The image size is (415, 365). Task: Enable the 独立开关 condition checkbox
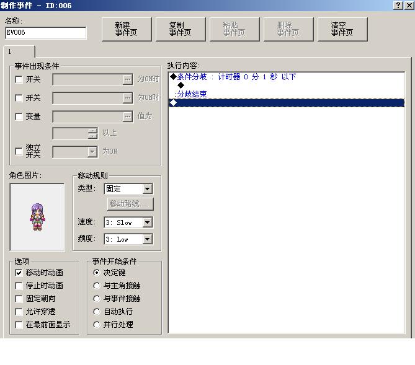click(19, 152)
